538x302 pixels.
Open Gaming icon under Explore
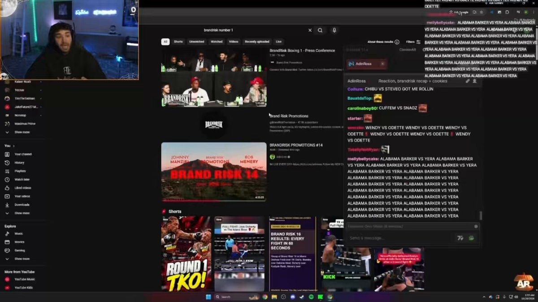(7, 250)
